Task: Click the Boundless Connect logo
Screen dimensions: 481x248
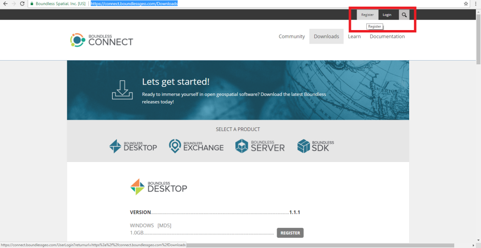Action: [x=101, y=40]
